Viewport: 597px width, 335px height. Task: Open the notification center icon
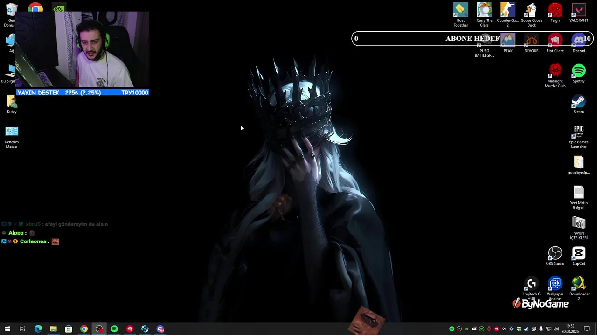click(x=587, y=329)
